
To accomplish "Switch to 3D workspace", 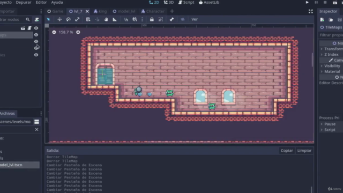I will [x=169, y=2].
